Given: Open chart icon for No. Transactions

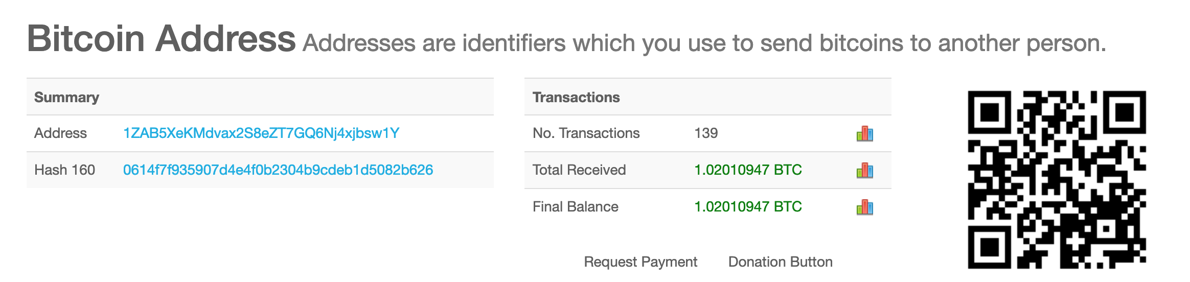Looking at the screenshot, I should point(864,134).
